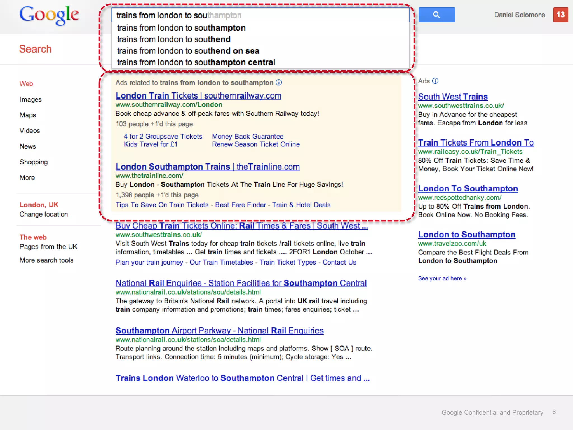Choose suggestion trains from london to southampton

[181, 28]
